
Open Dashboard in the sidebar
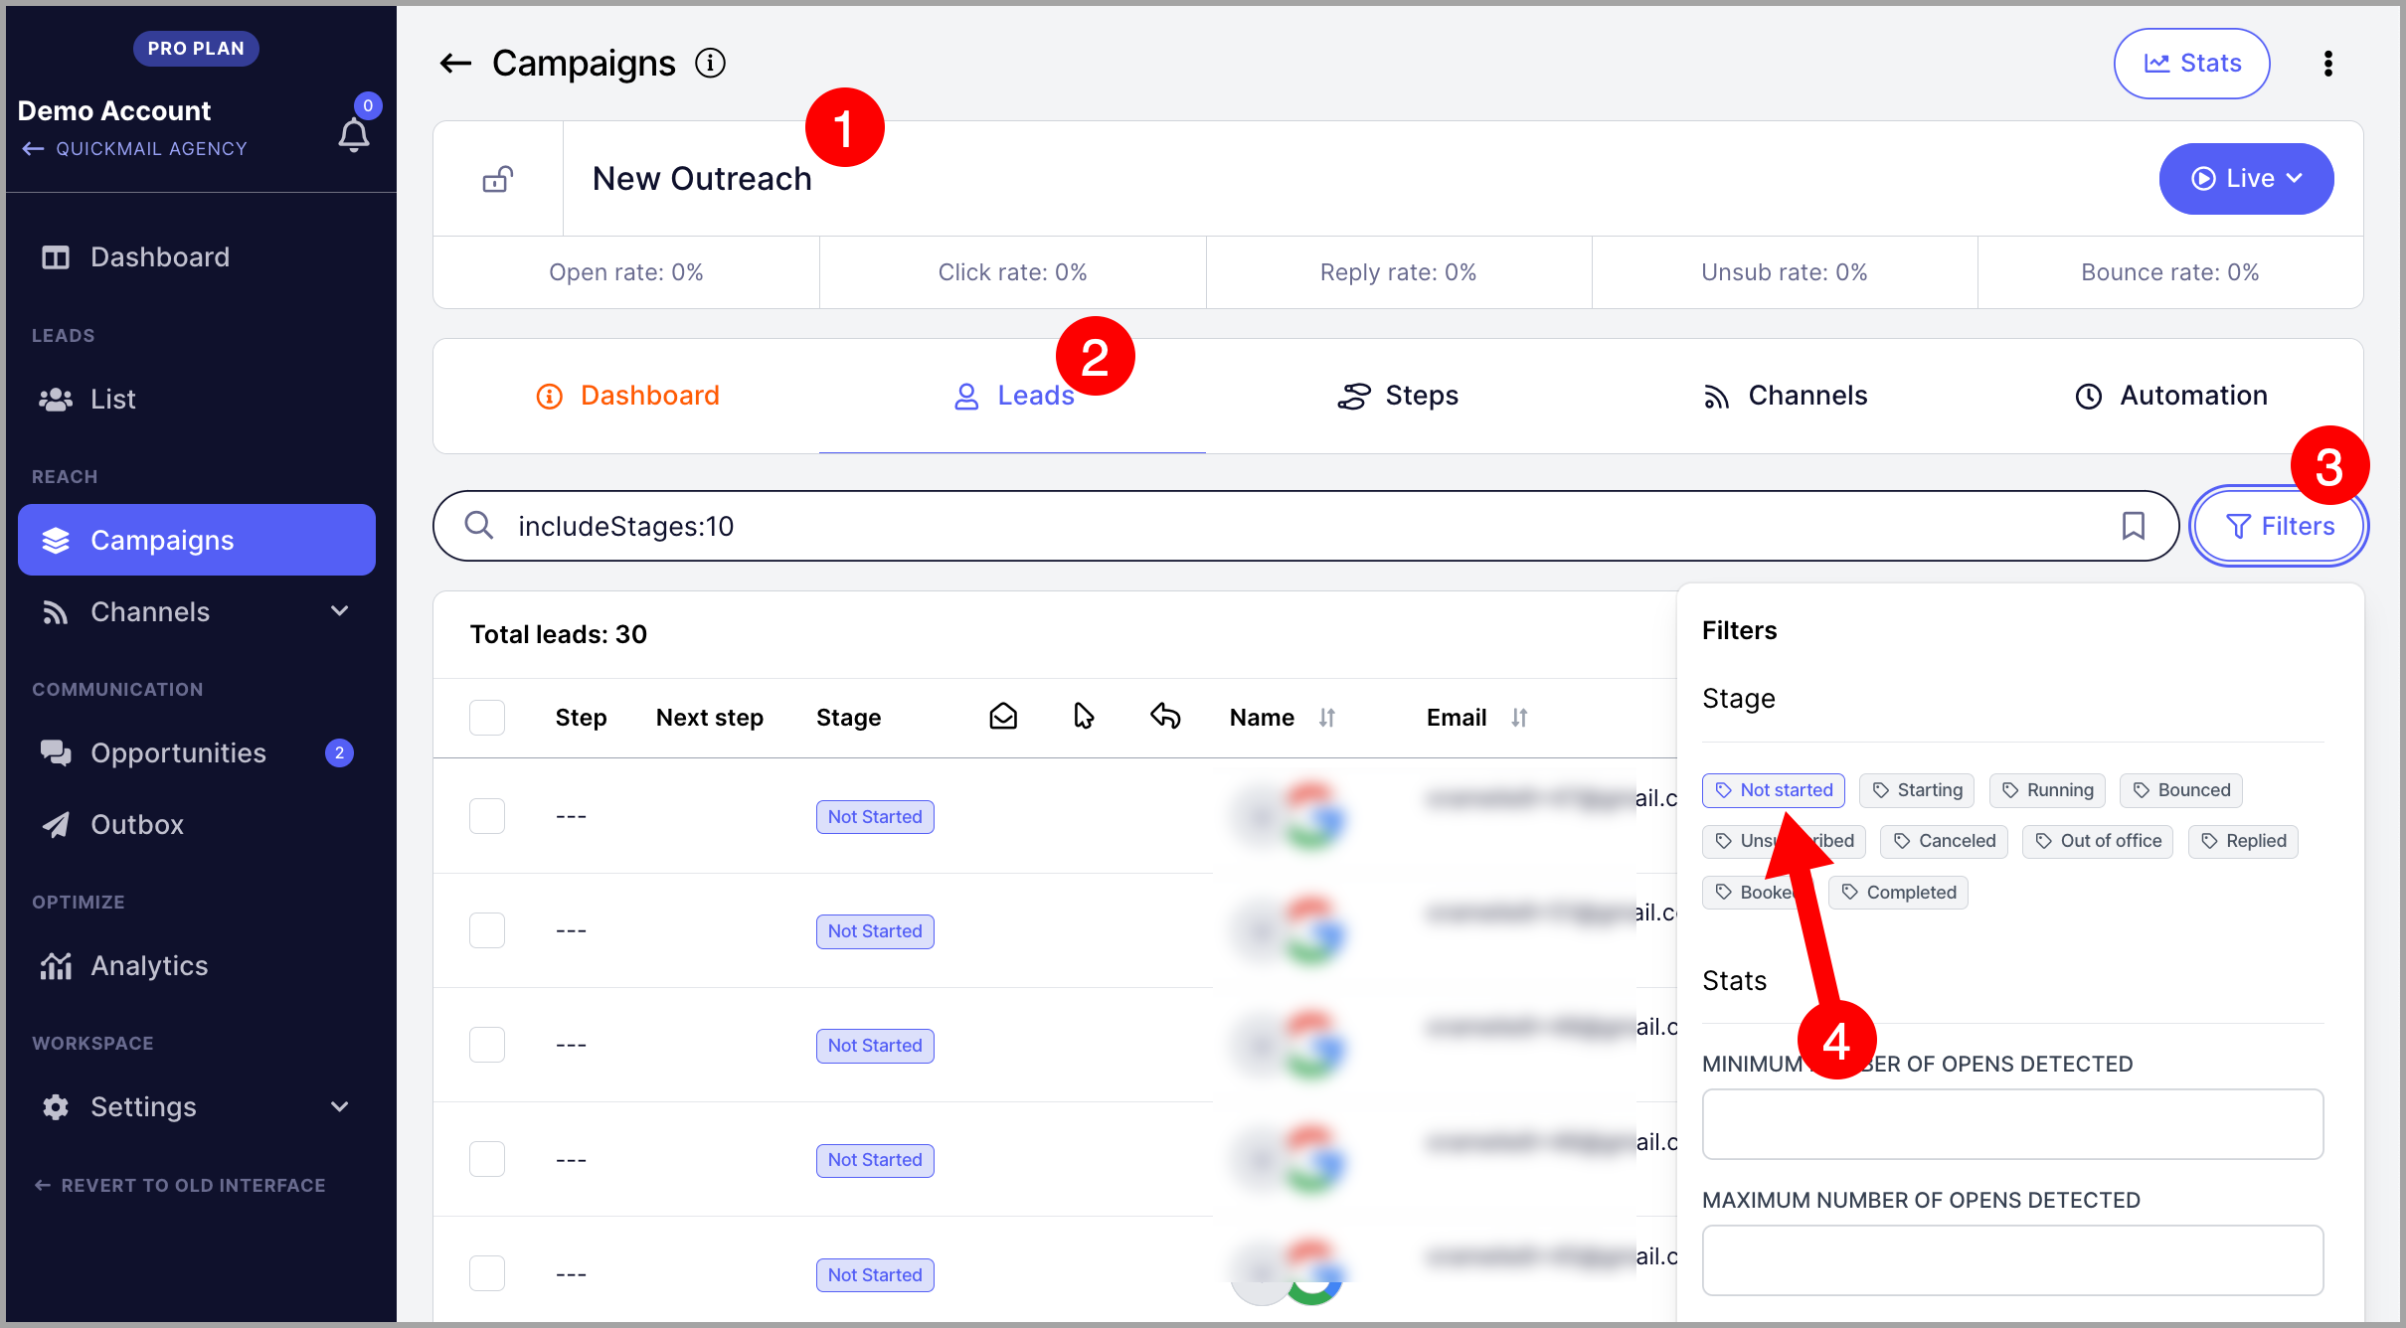197,257
